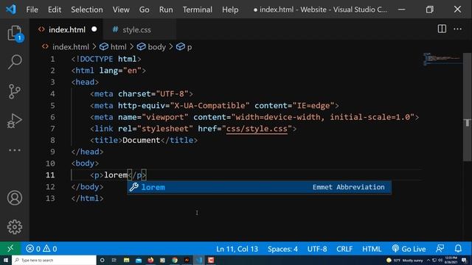Open Action Center icon on taskbar
Viewport: 472px width, 265px height.
(464, 260)
